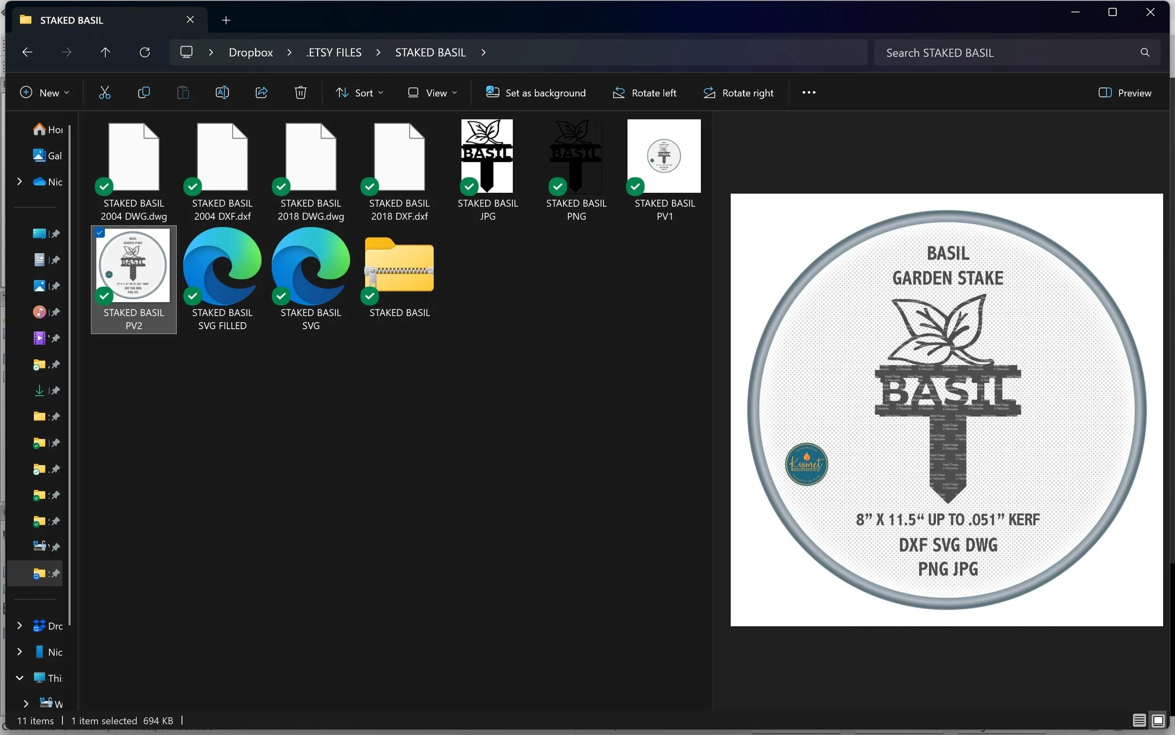Click the Copy icon in toolbar

pos(144,92)
